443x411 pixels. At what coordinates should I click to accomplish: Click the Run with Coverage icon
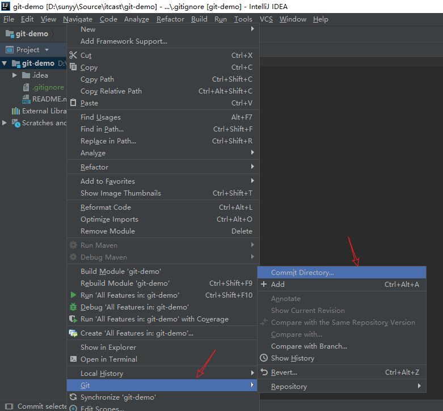click(x=73, y=319)
